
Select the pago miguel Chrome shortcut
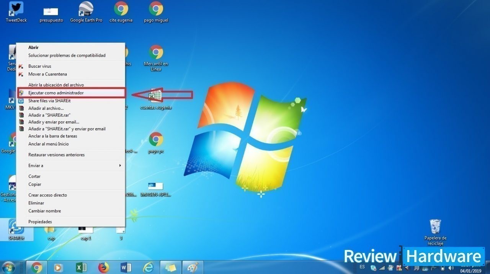[x=156, y=12]
